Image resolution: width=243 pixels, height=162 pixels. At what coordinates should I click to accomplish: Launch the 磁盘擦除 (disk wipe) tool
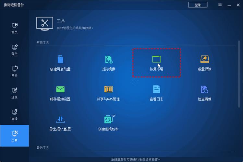(x=204, y=63)
